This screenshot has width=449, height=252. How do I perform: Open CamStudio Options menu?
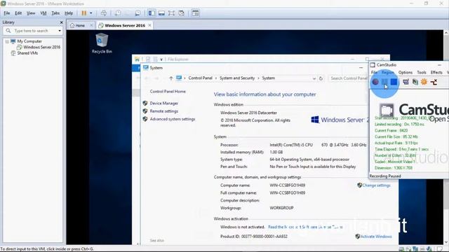pos(406,73)
